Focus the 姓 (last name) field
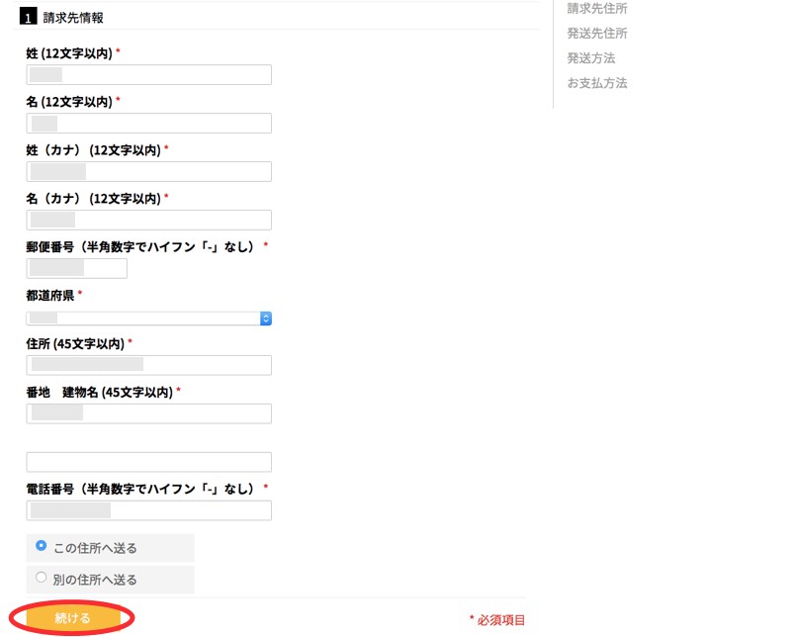The height and width of the screenshot is (637, 791). click(148, 75)
